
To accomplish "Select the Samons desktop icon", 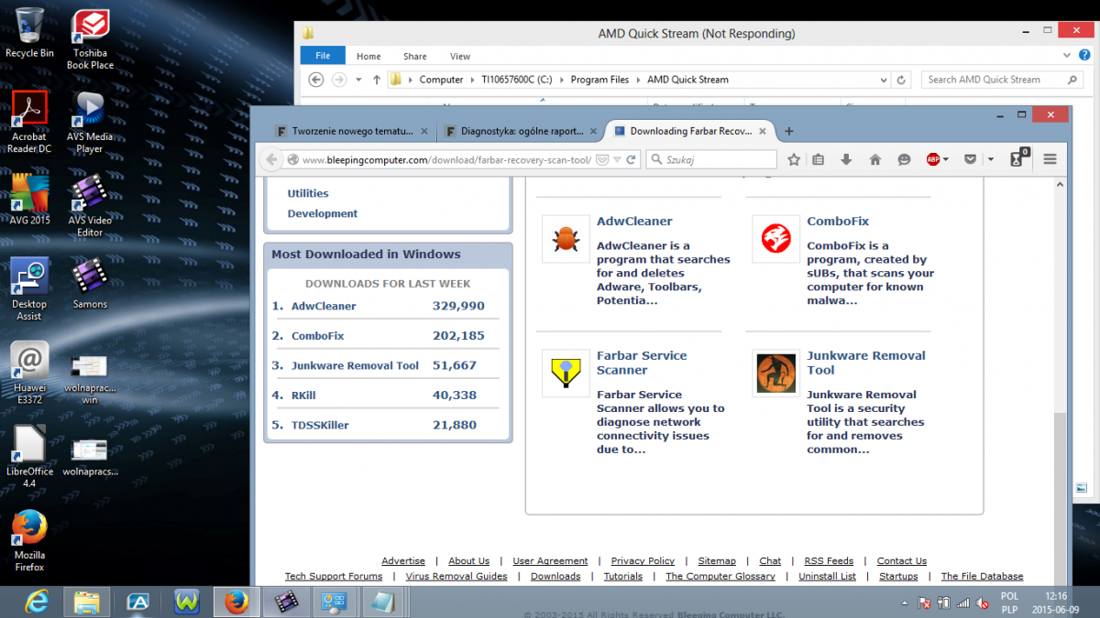I will click(90, 283).
